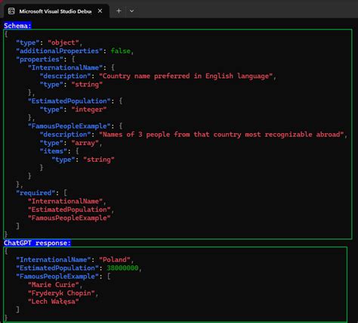Click the "required" key text
Image resolution: width=358 pixels, height=323 pixels.
tap(35, 193)
